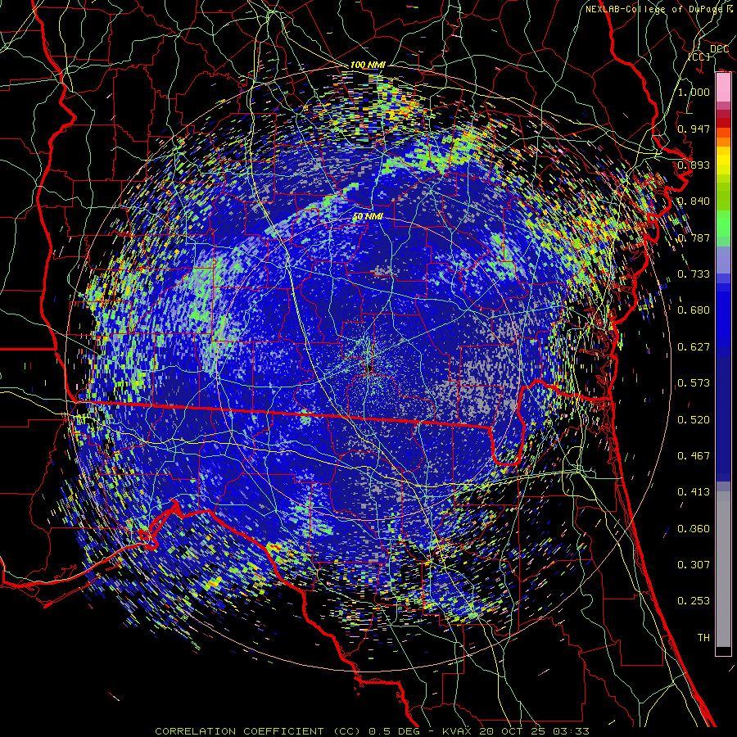Select the 0.253 legend value

tap(694, 601)
